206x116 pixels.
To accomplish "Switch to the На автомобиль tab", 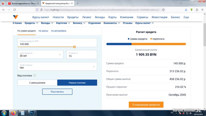I will click(59, 31).
